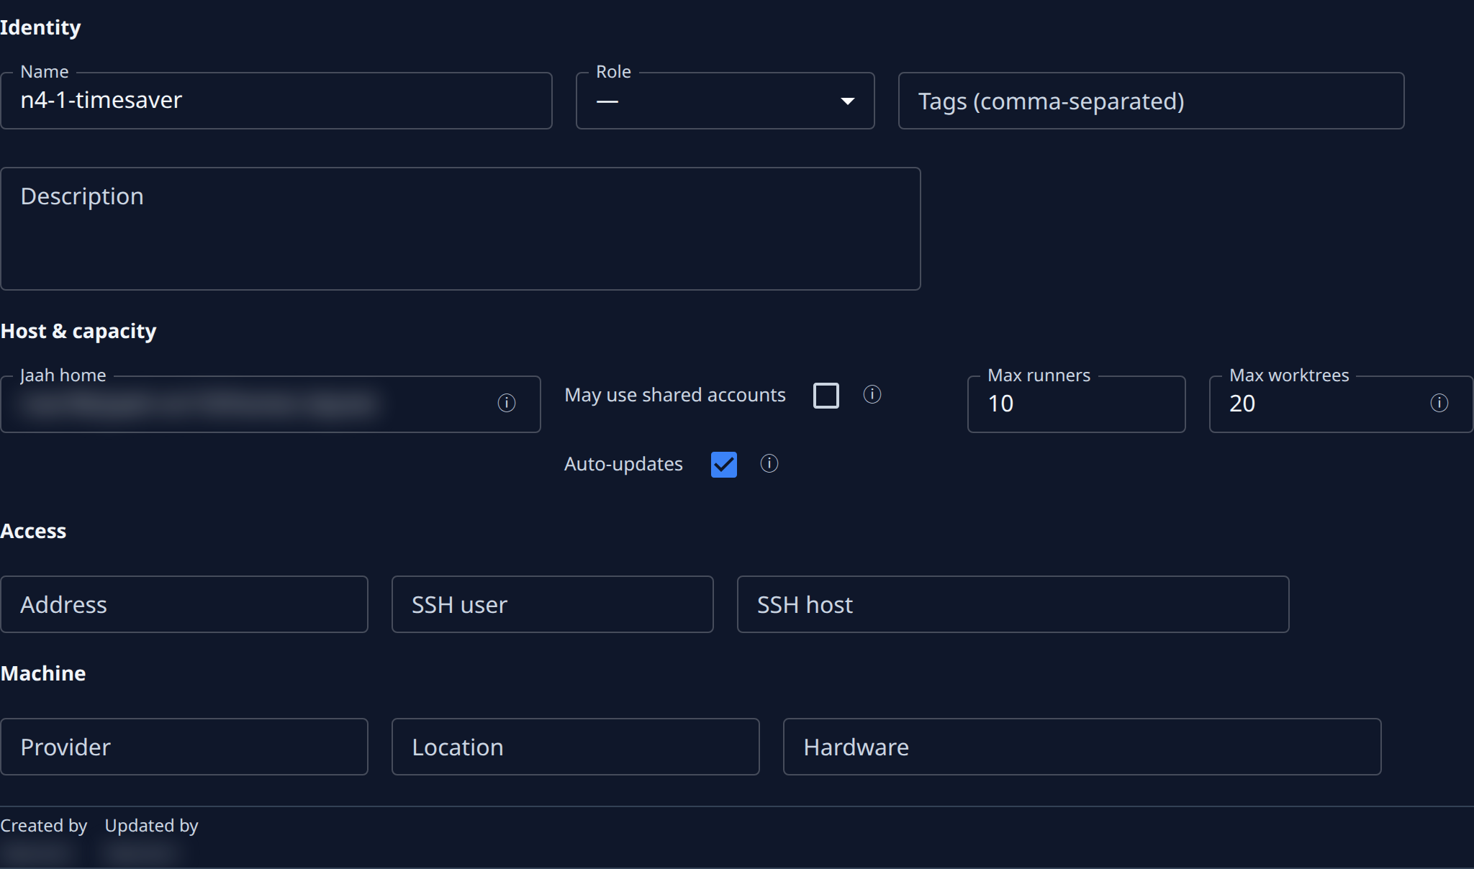Click the Access section heading

pos(33,531)
